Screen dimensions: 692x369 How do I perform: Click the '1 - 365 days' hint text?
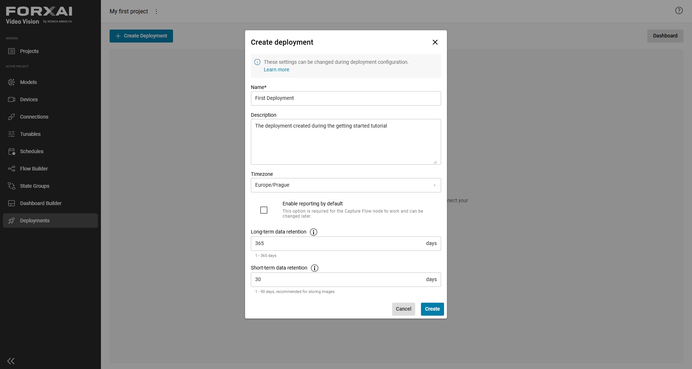click(266, 255)
